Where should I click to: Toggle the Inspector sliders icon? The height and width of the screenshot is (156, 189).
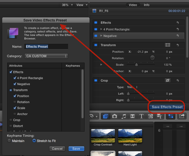[171, 116]
